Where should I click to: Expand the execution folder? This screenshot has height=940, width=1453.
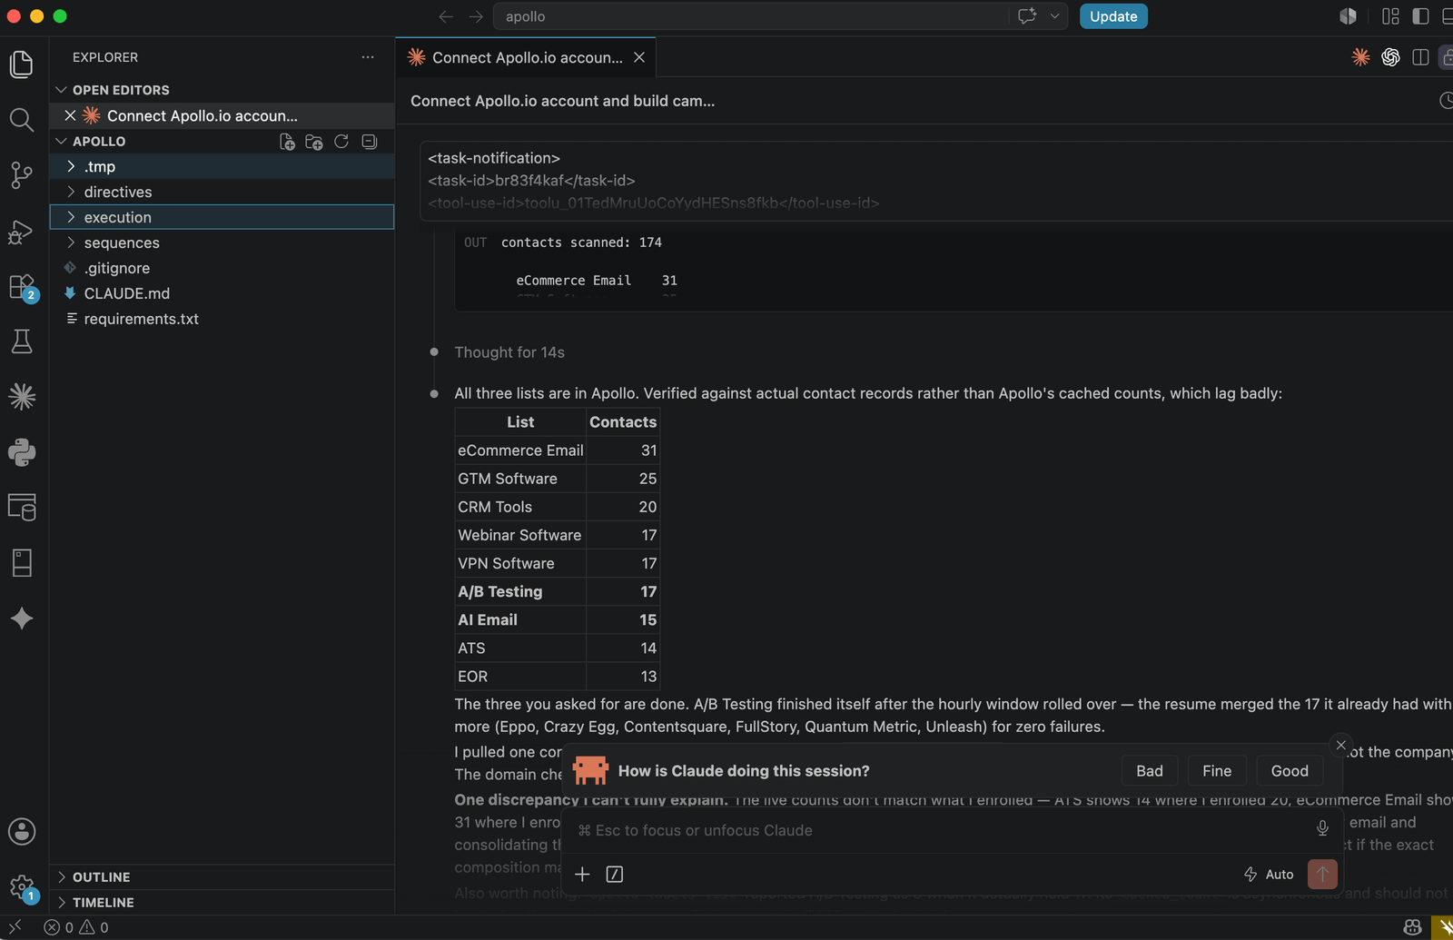(222, 217)
